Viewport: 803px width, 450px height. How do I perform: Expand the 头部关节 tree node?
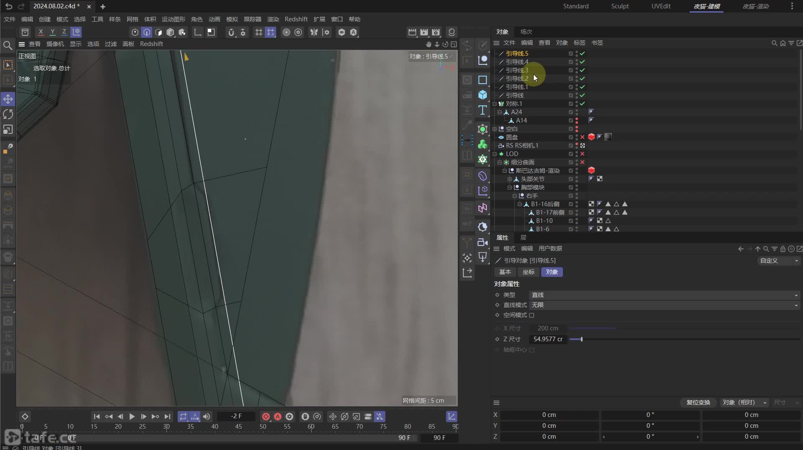pyautogui.click(x=509, y=179)
